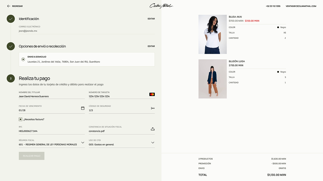Click the phone number +52 33 112 1395
323x181 pixels.
(x=273, y=6)
